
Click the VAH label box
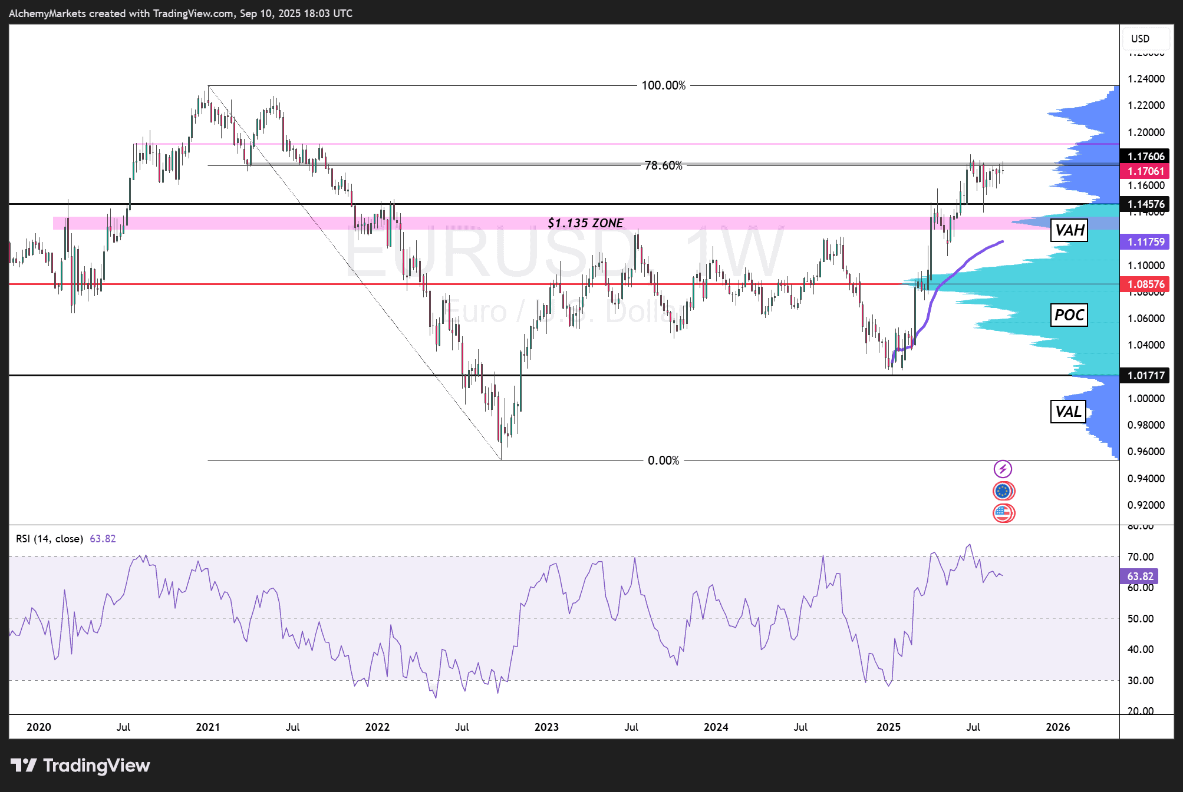1069,230
